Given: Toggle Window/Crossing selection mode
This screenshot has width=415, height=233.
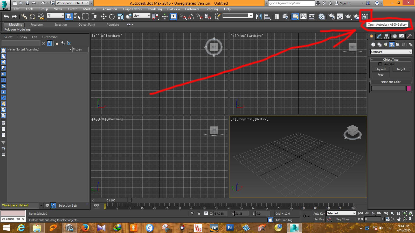Looking at the screenshot, I should pos(94,17).
